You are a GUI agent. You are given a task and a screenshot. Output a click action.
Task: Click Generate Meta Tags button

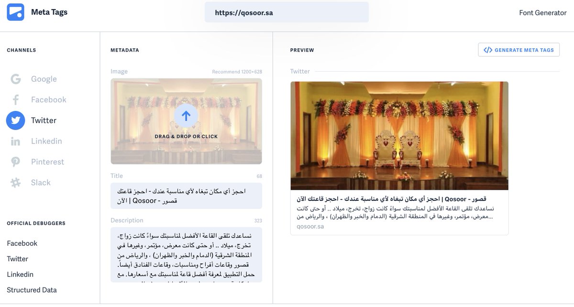tap(519, 50)
